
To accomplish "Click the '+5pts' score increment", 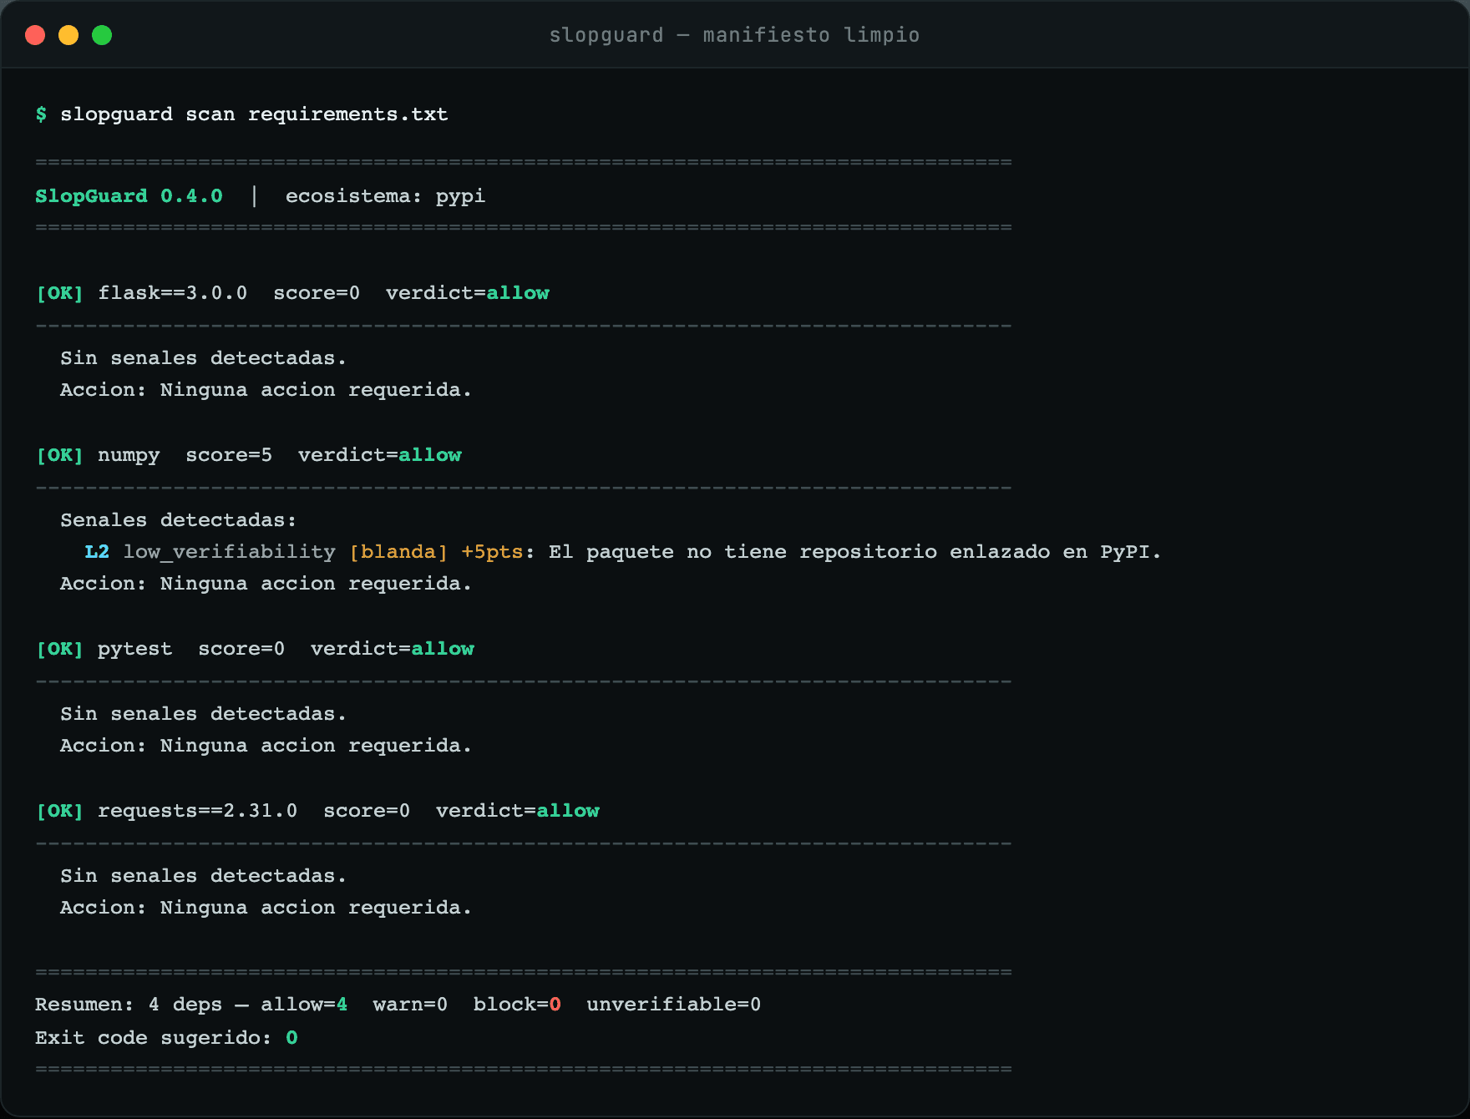I will 491,553.
